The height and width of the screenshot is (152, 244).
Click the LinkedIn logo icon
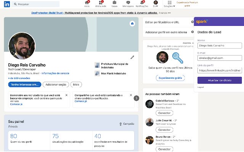click(x=7, y=4)
